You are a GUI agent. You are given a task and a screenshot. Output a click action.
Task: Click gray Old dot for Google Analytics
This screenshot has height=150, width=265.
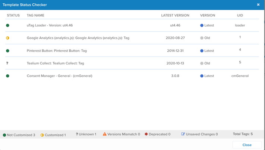202,38
